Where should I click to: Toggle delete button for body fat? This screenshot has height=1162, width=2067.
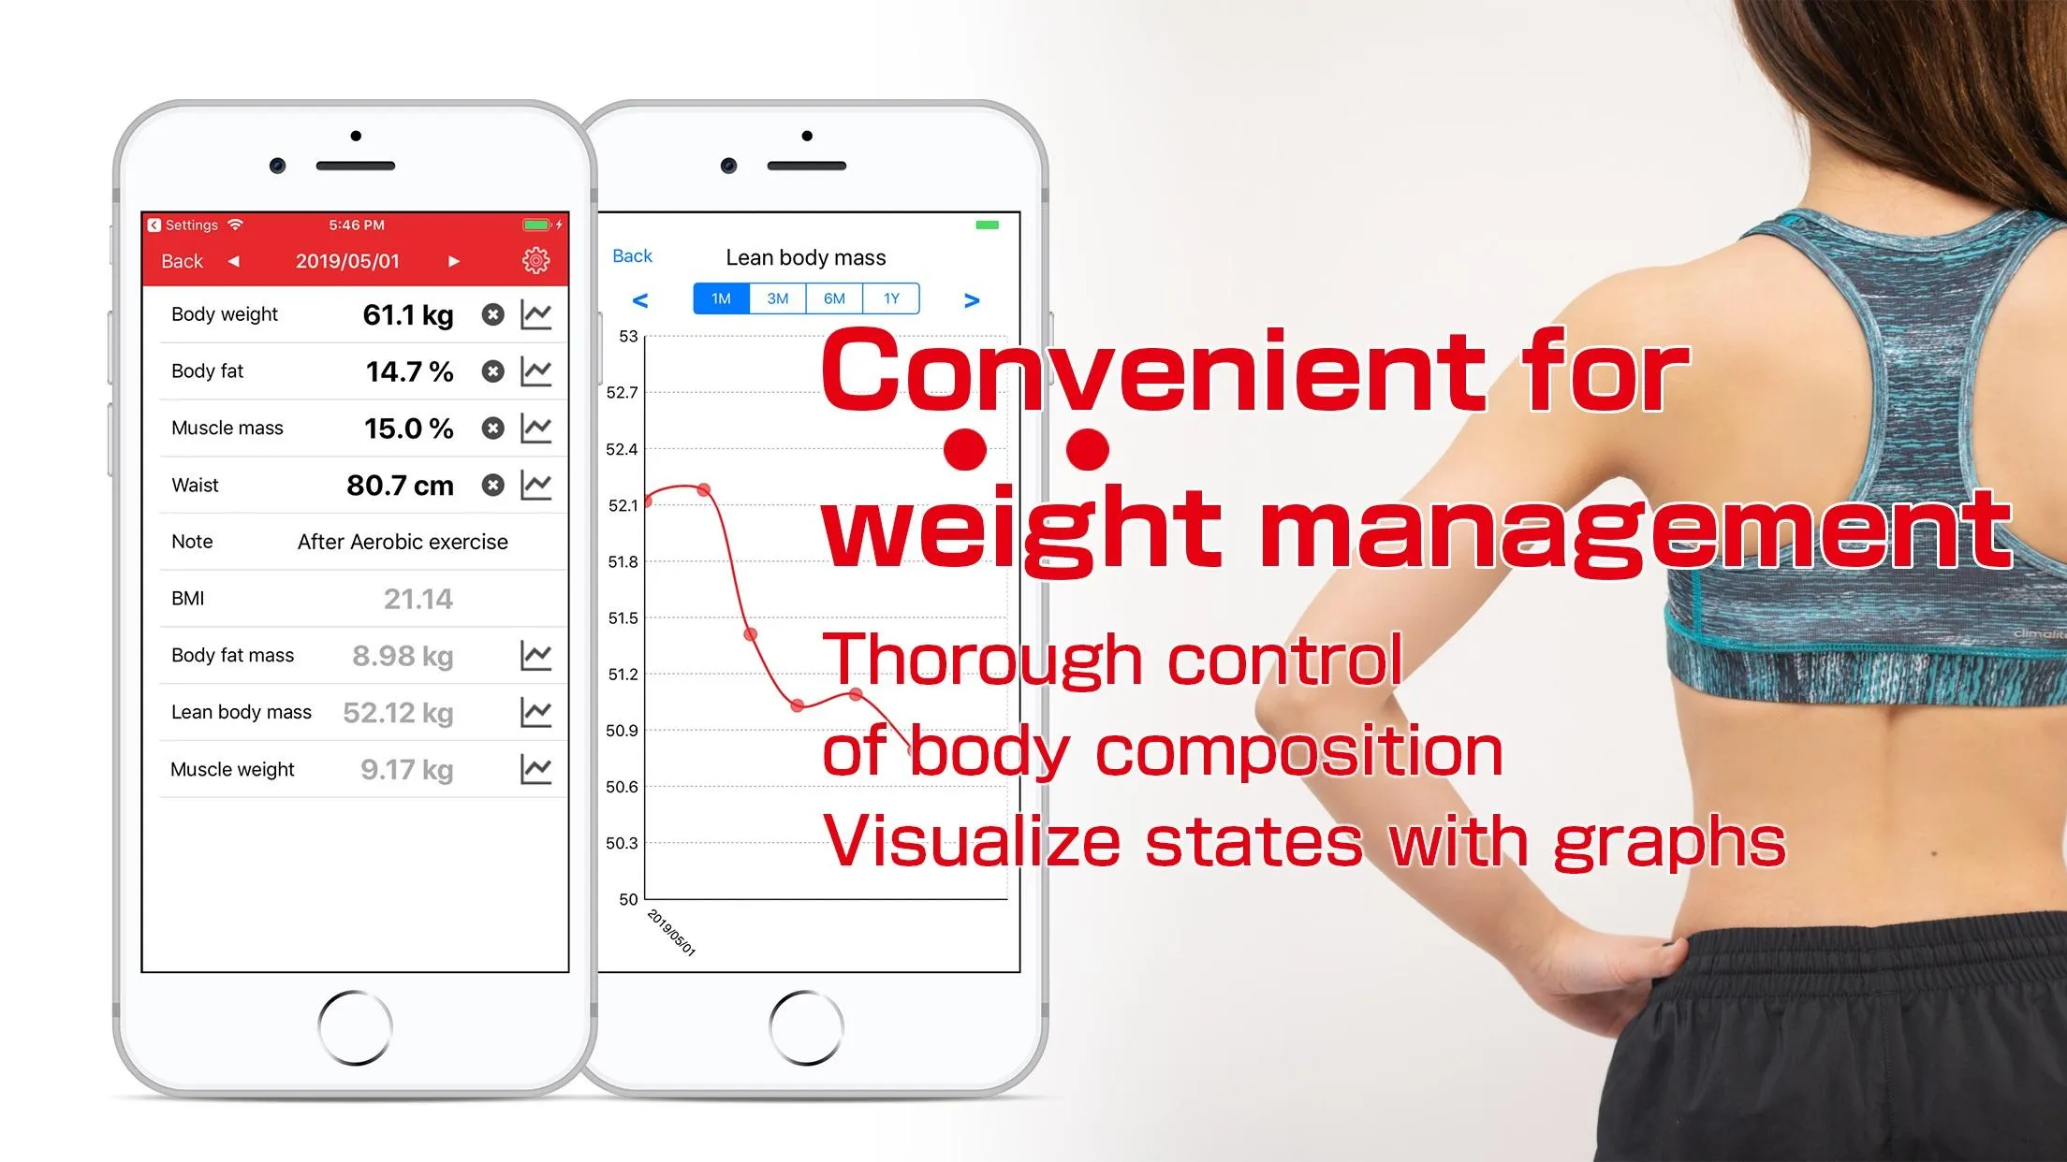coord(491,370)
